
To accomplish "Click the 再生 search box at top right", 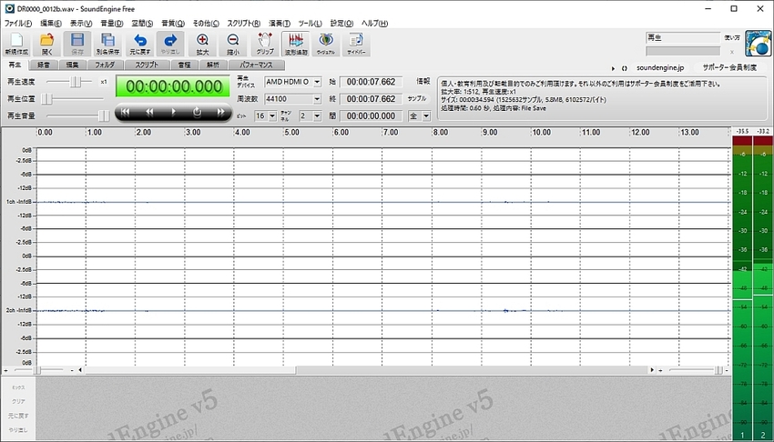I will pyautogui.click(x=683, y=37).
